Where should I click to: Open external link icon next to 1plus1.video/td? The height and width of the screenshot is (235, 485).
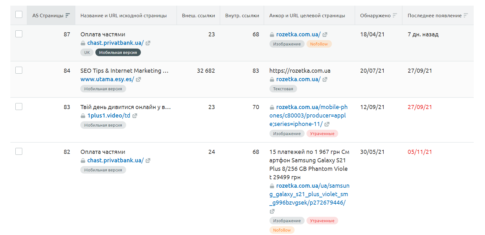point(135,116)
